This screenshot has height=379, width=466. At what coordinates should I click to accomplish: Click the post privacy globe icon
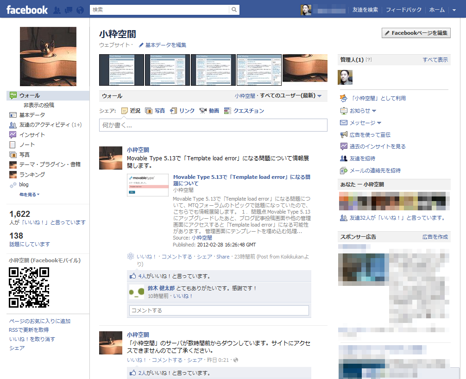[x=236, y=360]
